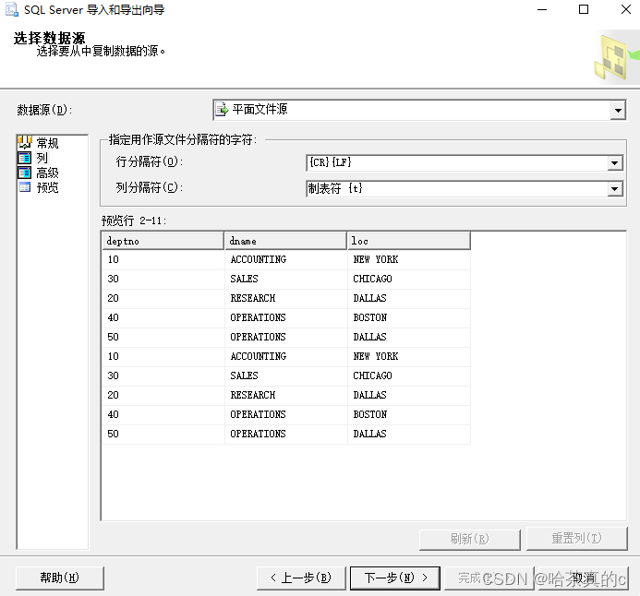Maximize the wizard window

tap(584, 9)
